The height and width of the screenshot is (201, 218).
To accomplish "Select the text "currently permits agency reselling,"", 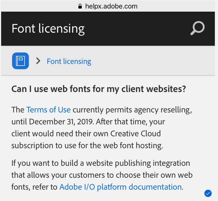I will 132,110.
